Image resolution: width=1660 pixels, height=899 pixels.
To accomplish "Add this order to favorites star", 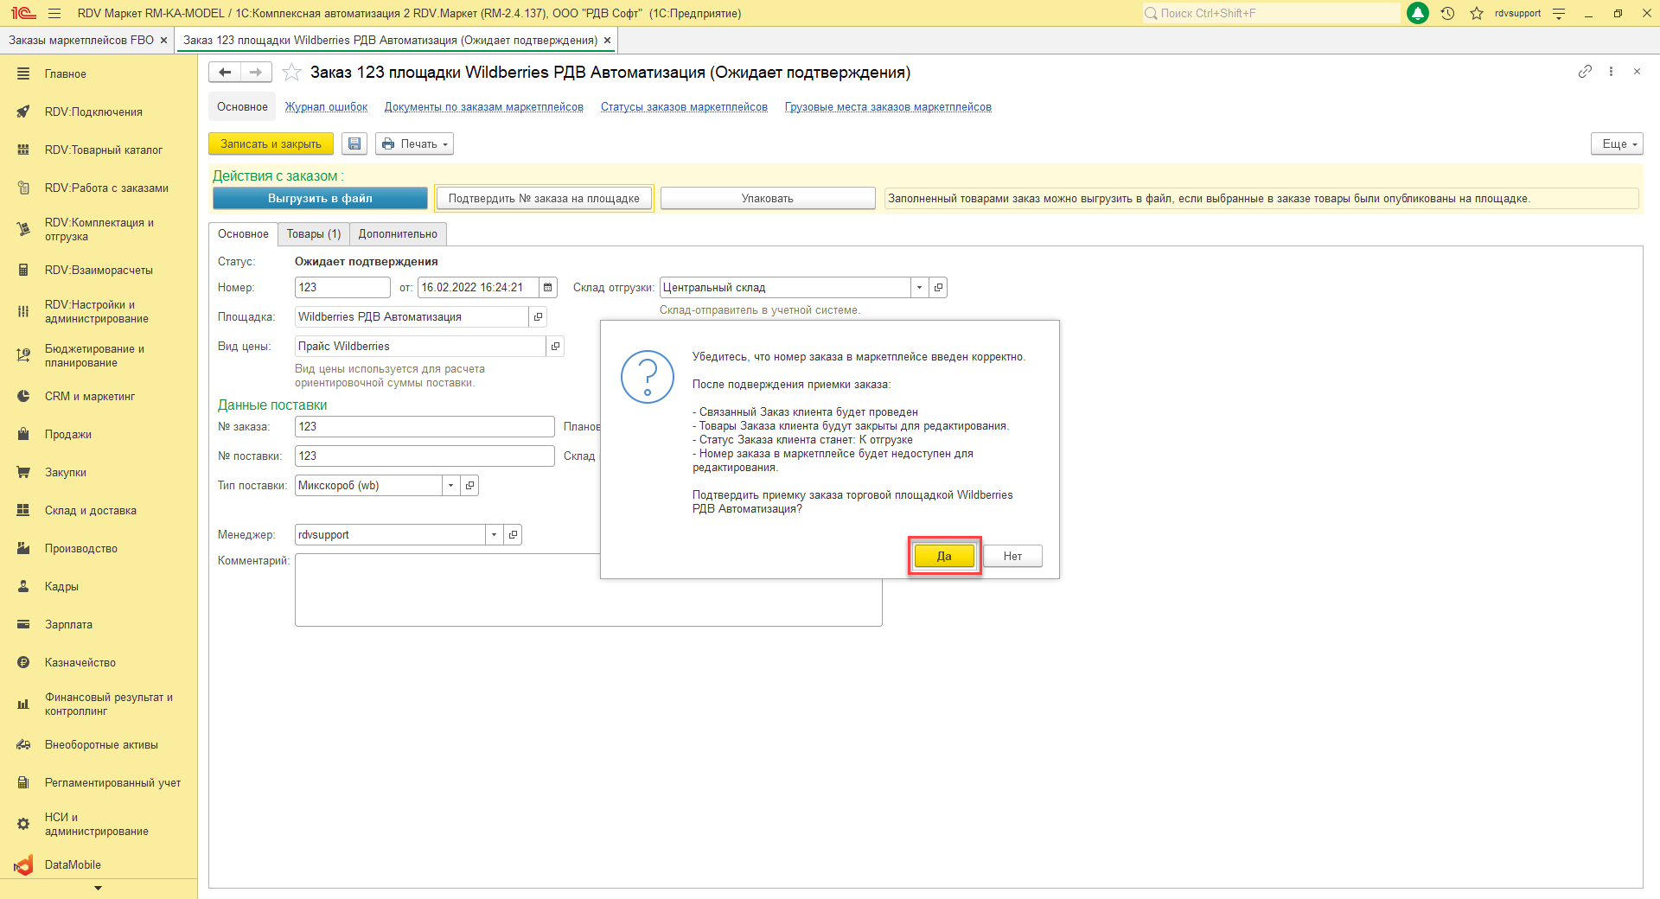I will coord(292,73).
